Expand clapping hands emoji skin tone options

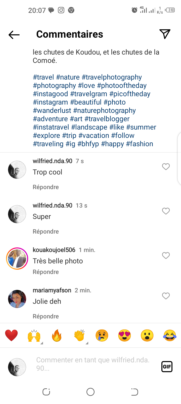point(87,343)
